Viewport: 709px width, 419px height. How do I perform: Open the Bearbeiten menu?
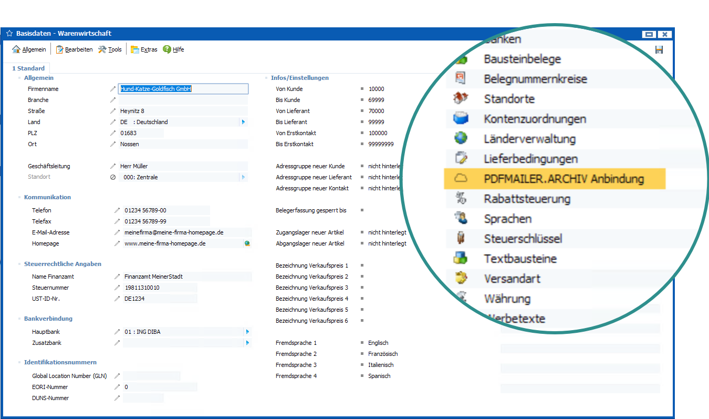click(x=74, y=49)
